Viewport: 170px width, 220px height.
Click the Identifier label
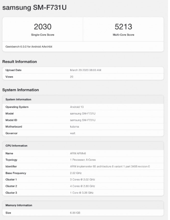11,166
